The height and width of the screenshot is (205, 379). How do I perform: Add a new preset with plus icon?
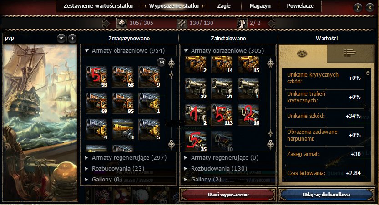[72, 39]
